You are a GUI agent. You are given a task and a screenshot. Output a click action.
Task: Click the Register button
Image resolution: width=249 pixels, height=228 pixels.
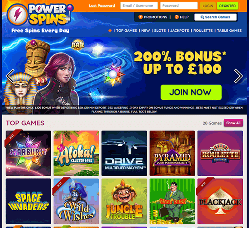pos(227,6)
